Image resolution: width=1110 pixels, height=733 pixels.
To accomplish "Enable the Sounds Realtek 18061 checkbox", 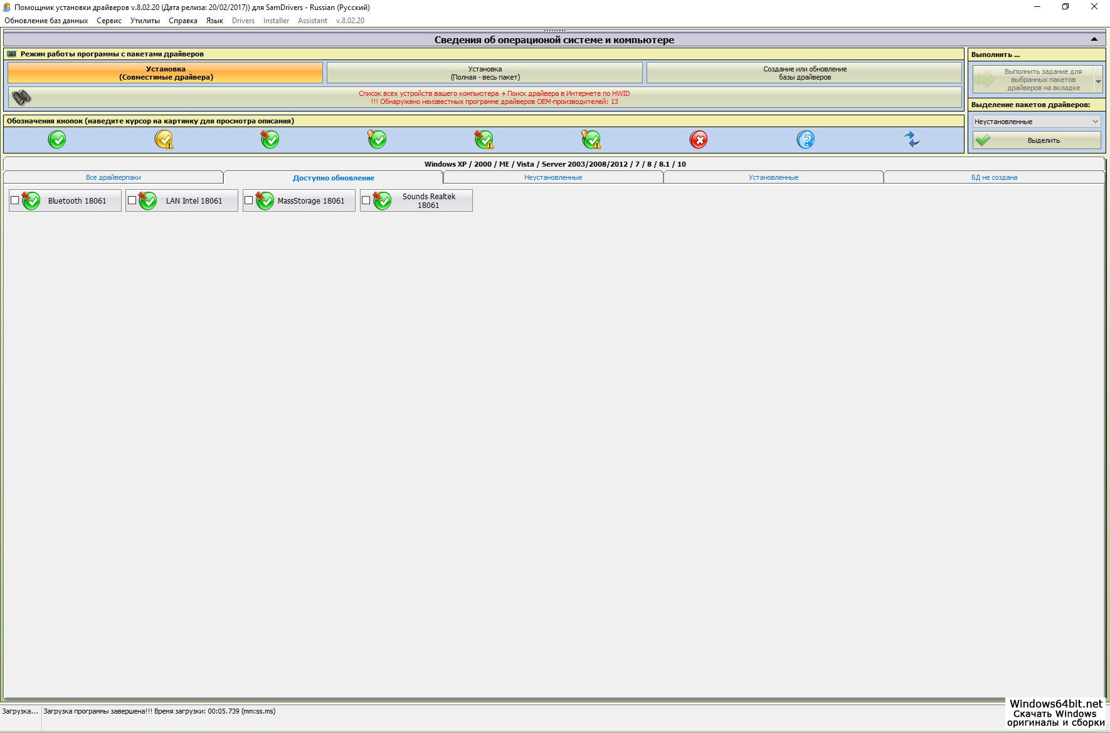I will 366,200.
